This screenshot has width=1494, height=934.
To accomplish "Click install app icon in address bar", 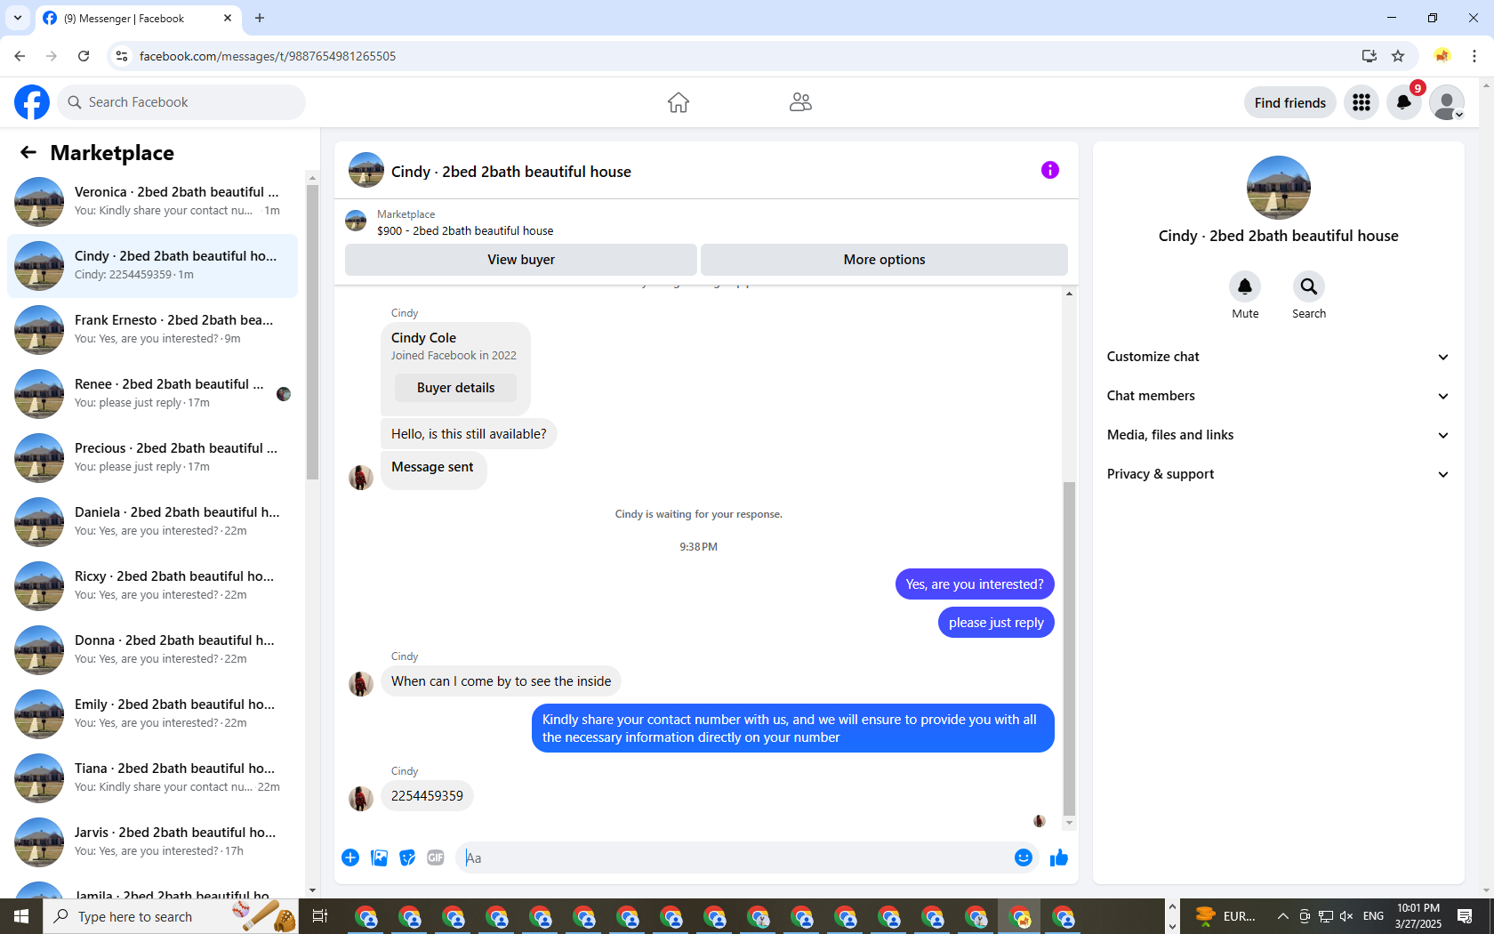I will point(1369,56).
